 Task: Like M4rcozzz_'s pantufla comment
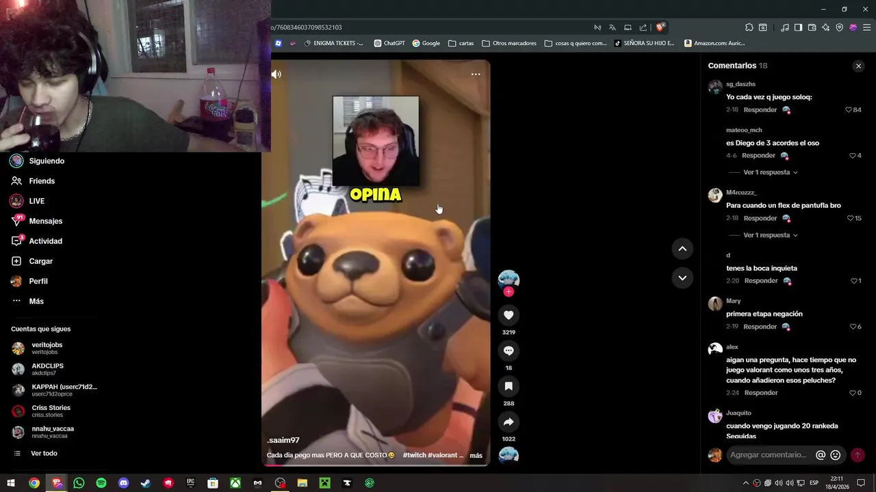851,219
